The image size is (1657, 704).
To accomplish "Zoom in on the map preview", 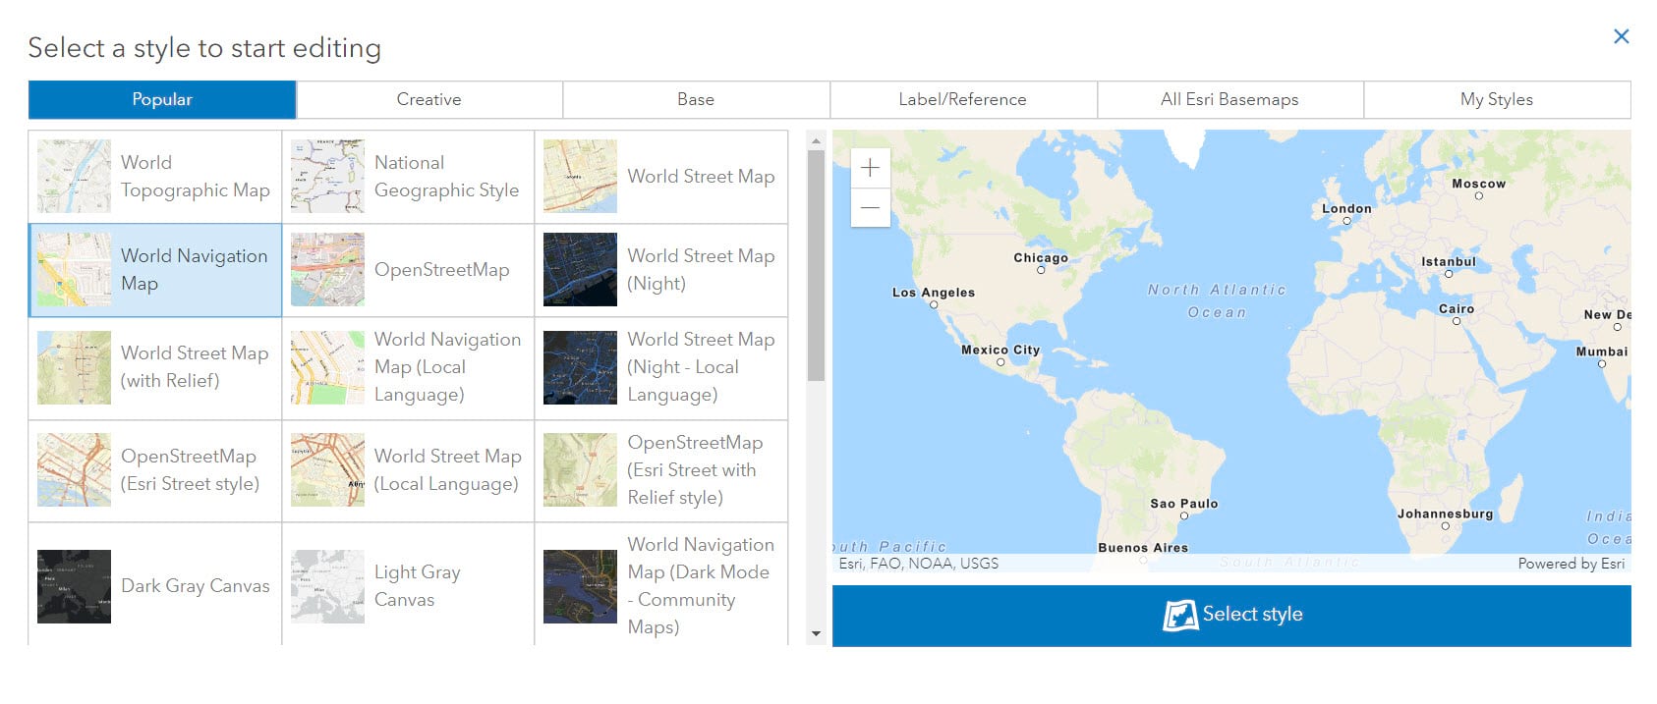I will point(870,168).
